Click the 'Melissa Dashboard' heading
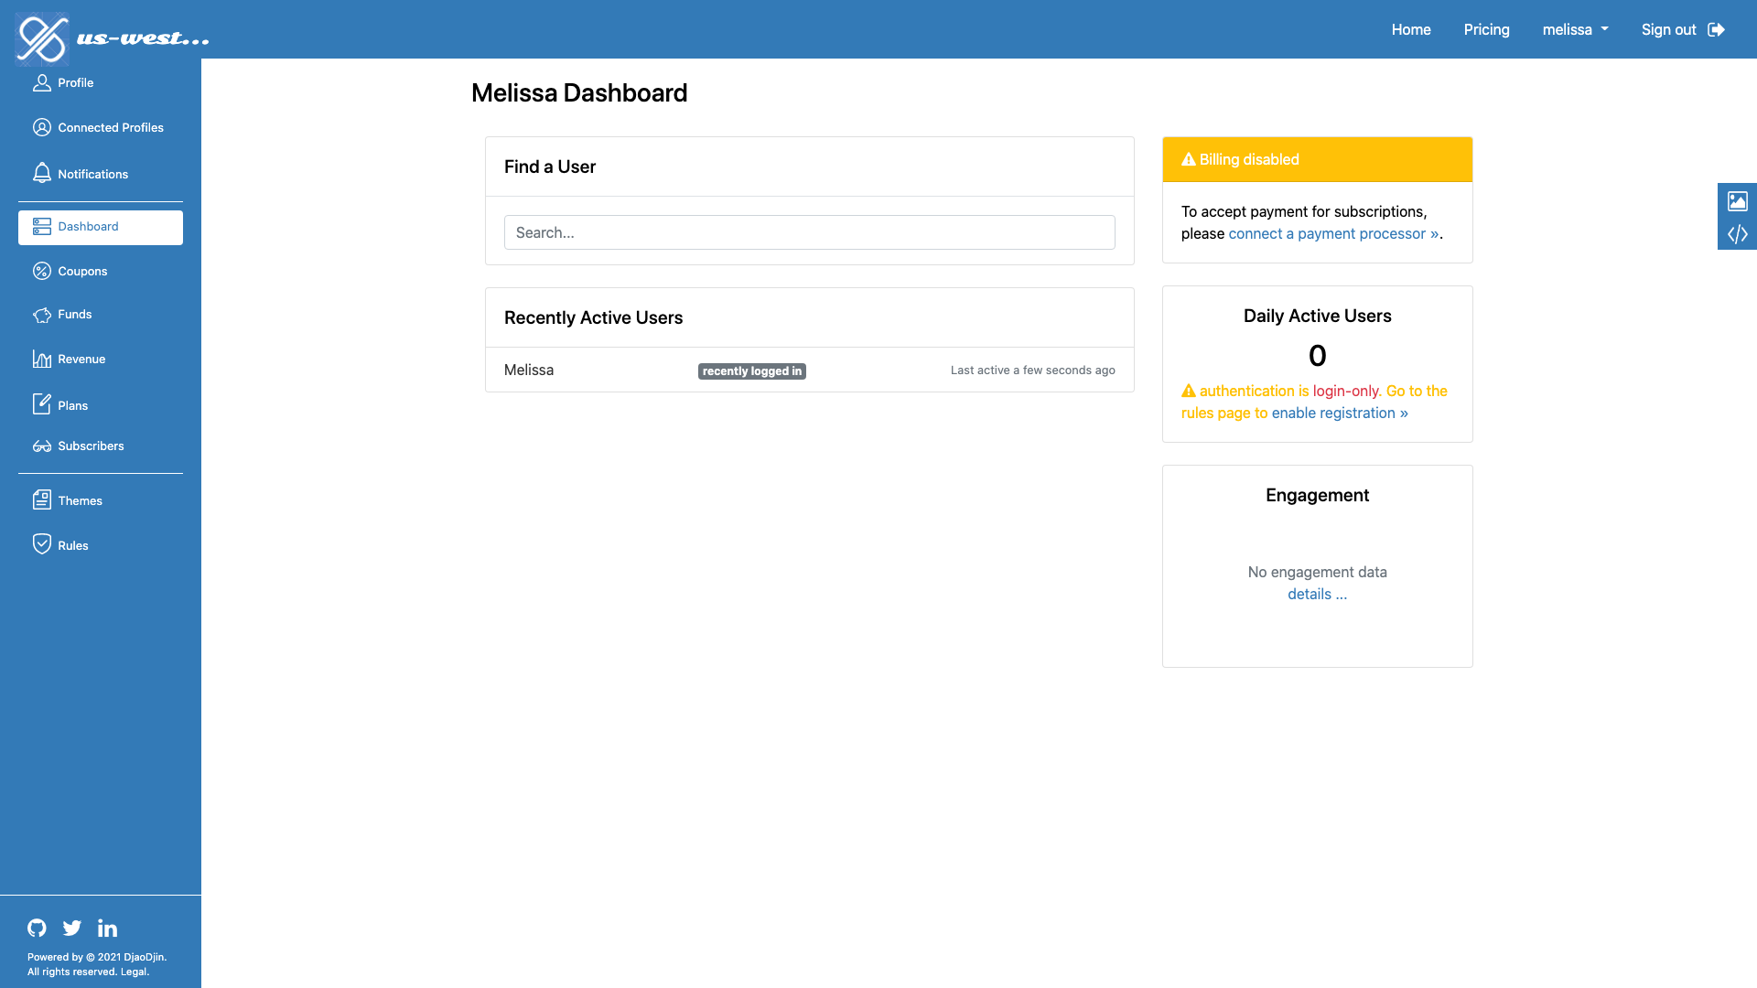This screenshot has height=988, width=1757. pos(579,93)
